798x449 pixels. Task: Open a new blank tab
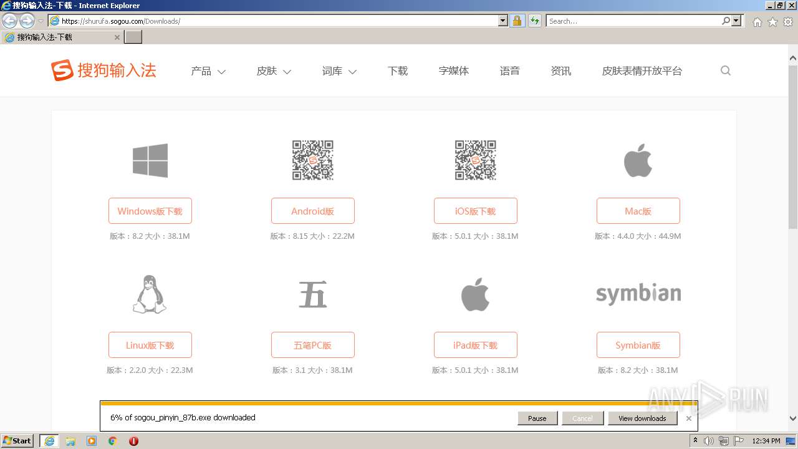tap(133, 37)
